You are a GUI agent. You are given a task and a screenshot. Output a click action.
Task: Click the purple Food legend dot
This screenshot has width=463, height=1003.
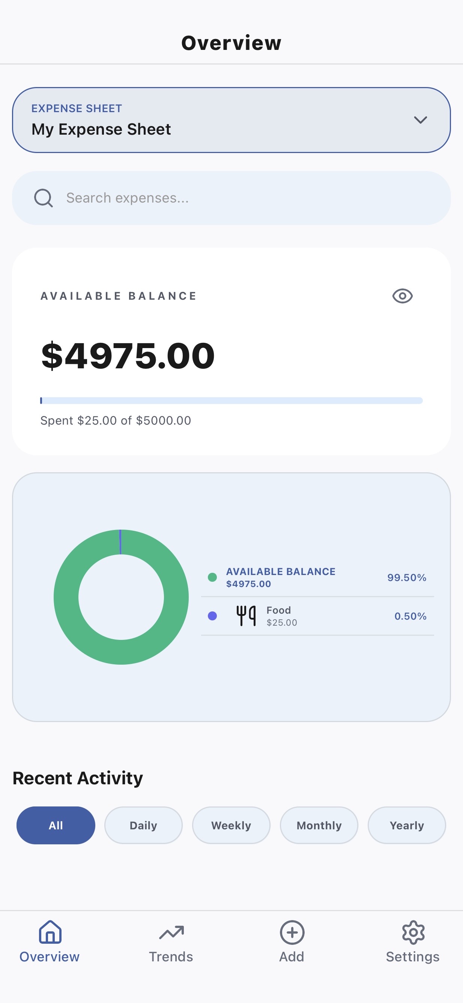(x=212, y=616)
